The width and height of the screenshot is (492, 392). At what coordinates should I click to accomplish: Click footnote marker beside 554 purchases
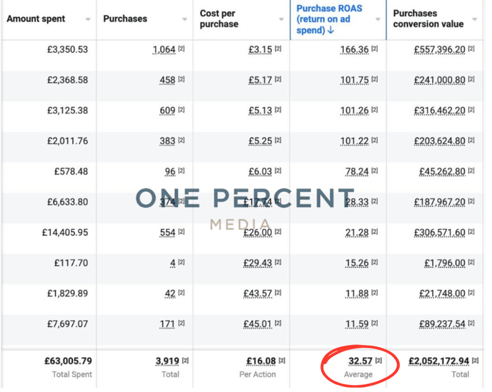pos(181,232)
